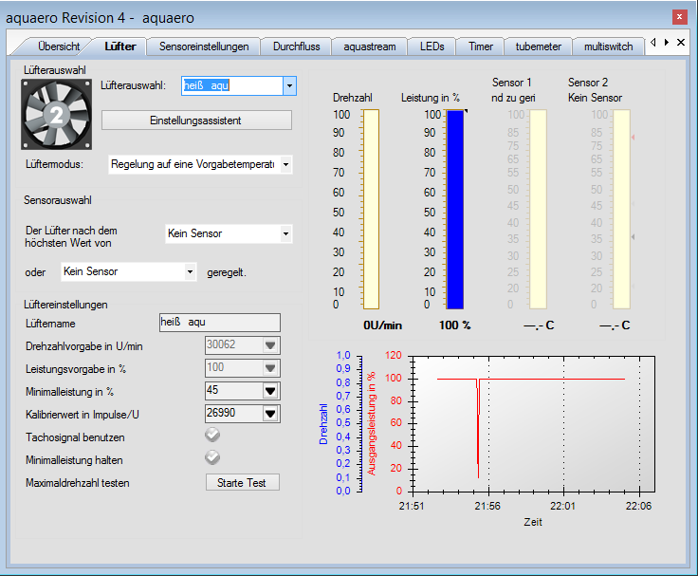This screenshot has height=576, width=698.
Task: Close the tab strip with x icon
Action: 681,43
